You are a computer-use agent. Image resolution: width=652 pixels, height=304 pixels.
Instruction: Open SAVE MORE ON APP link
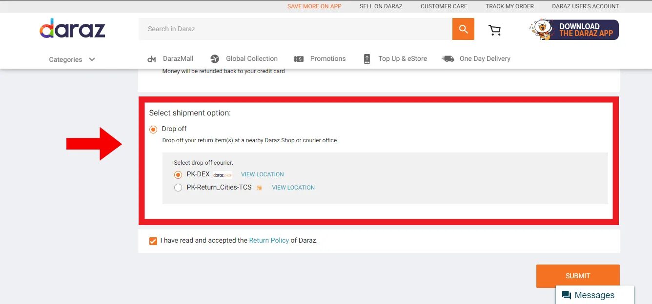[314, 6]
